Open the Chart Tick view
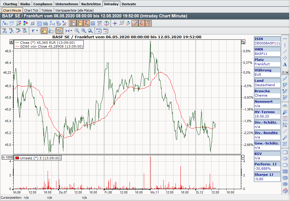Viewport: 290px width, 201px height. tap(31, 10)
